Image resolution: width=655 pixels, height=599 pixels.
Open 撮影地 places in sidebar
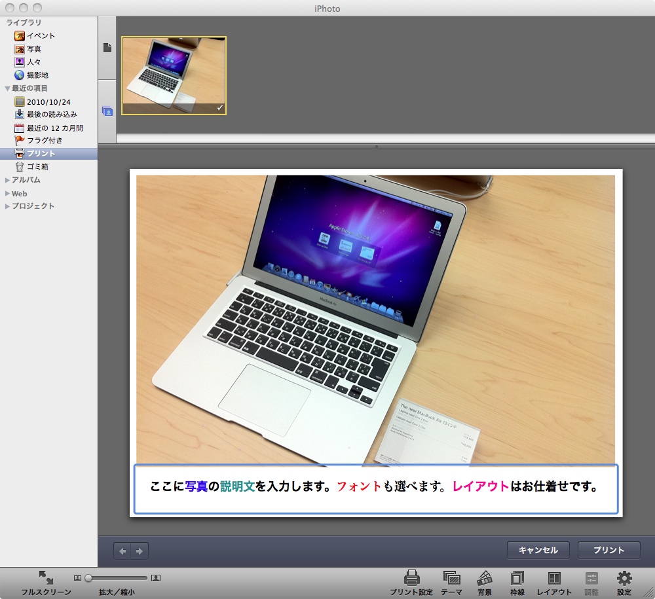click(37, 75)
